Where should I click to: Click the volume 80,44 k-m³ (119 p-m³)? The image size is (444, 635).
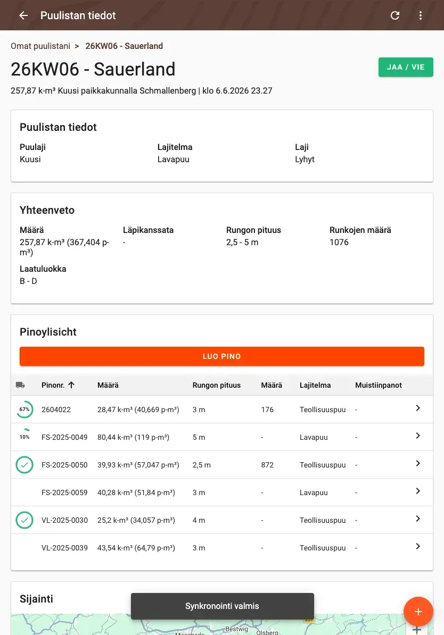click(134, 437)
